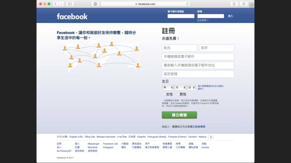Focus the 姓氏 input field

[x=180, y=48]
